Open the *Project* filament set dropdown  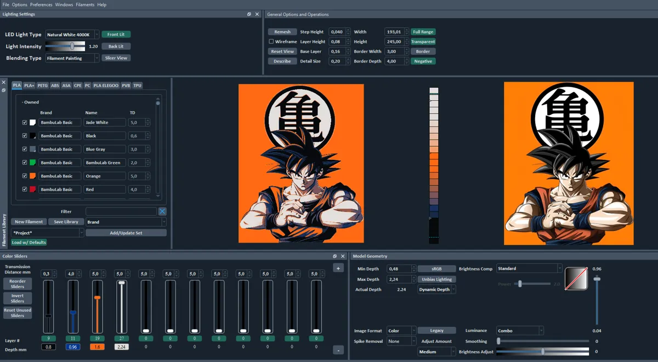48,233
